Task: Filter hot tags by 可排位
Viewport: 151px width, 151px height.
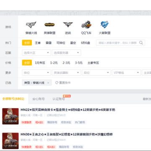Action: 61,43
